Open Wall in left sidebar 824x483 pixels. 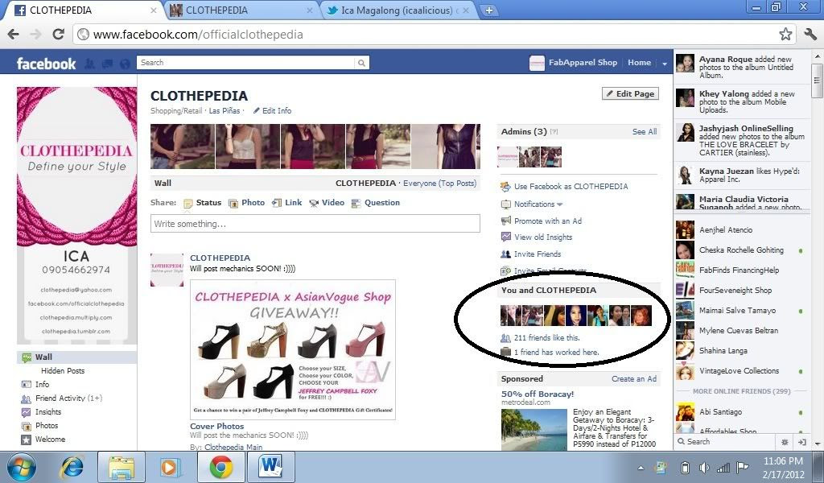pyautogui.click(x=76, y=357)
